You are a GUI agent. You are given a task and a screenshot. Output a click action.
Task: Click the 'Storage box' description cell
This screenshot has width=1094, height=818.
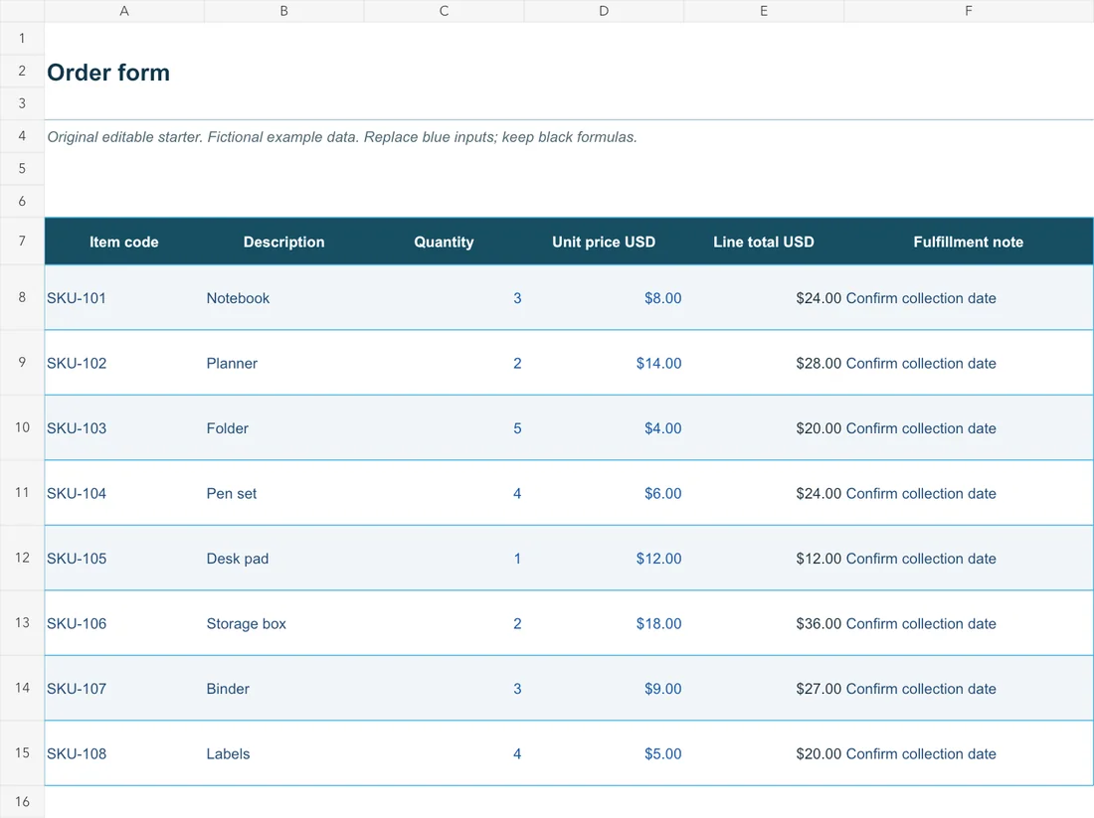(284, 623)
